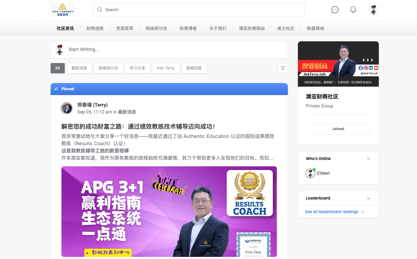Collapse the Who's Online panel

coord(368,158)
